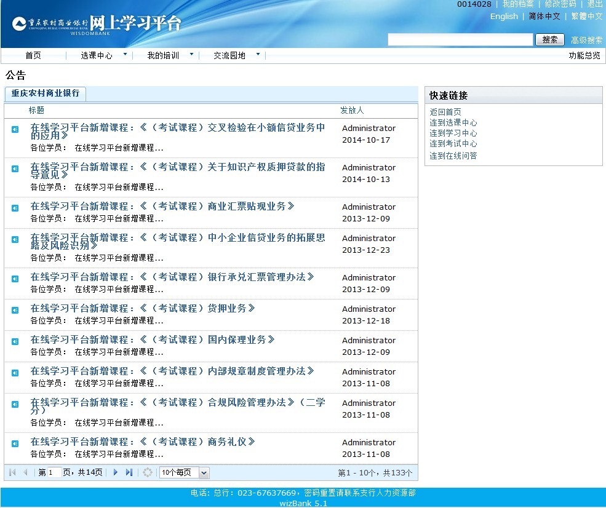Click the 退出 logout link
The height and width of the screenshot is (508, 606).
(x=595, y=4)
